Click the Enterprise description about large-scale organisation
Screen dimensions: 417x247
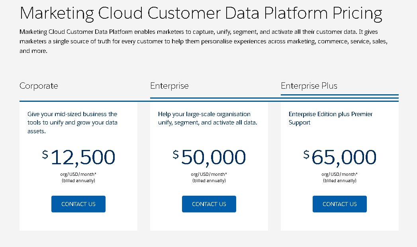208,118
